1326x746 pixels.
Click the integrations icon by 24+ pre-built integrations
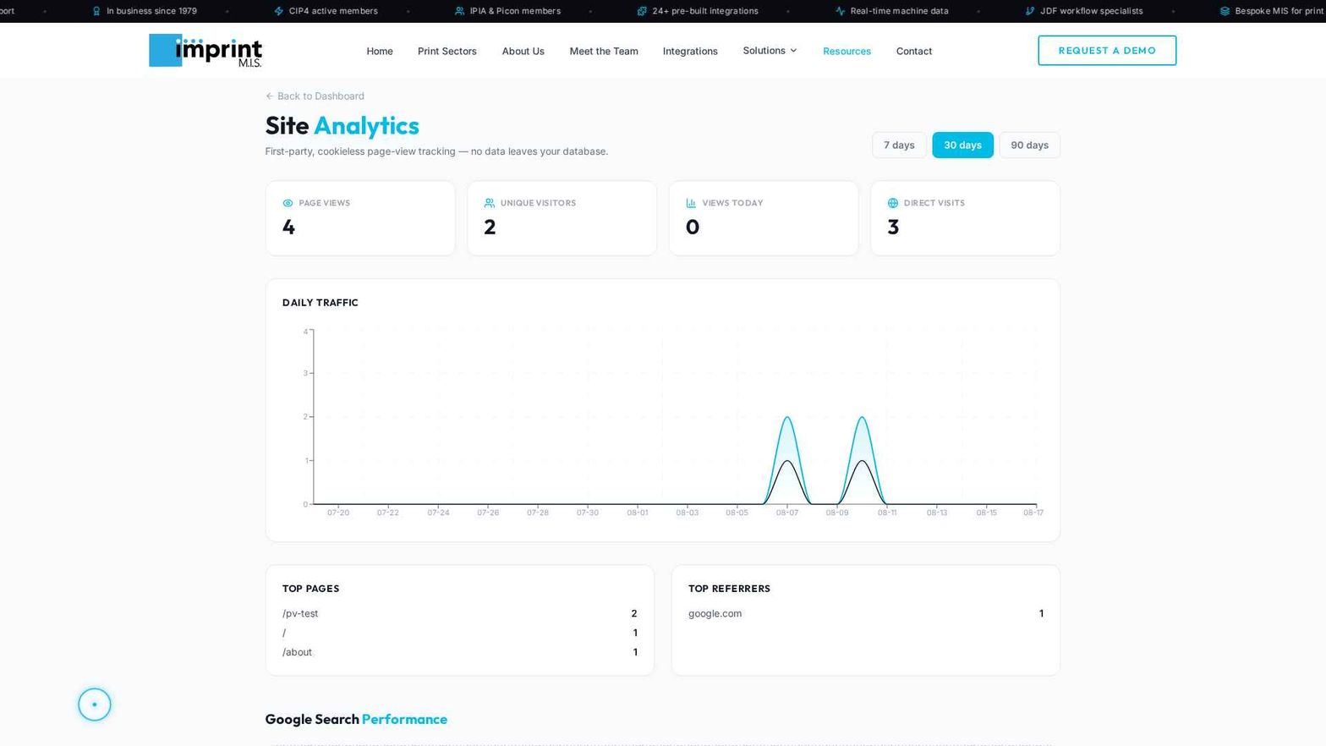tap(642, 11)
